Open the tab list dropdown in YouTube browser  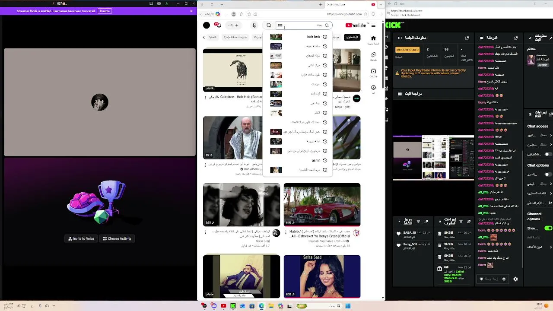point(381,4)
